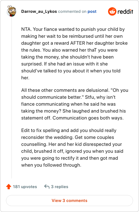The width and height of the screenshot is (139, 212).
Task: Click the "commented on" text
Action: (72, 11)
